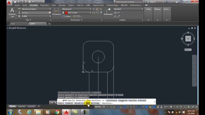Toggle snap mode in status bar
The height and width of the screenshot is (115, 205).
coord(108,107)
